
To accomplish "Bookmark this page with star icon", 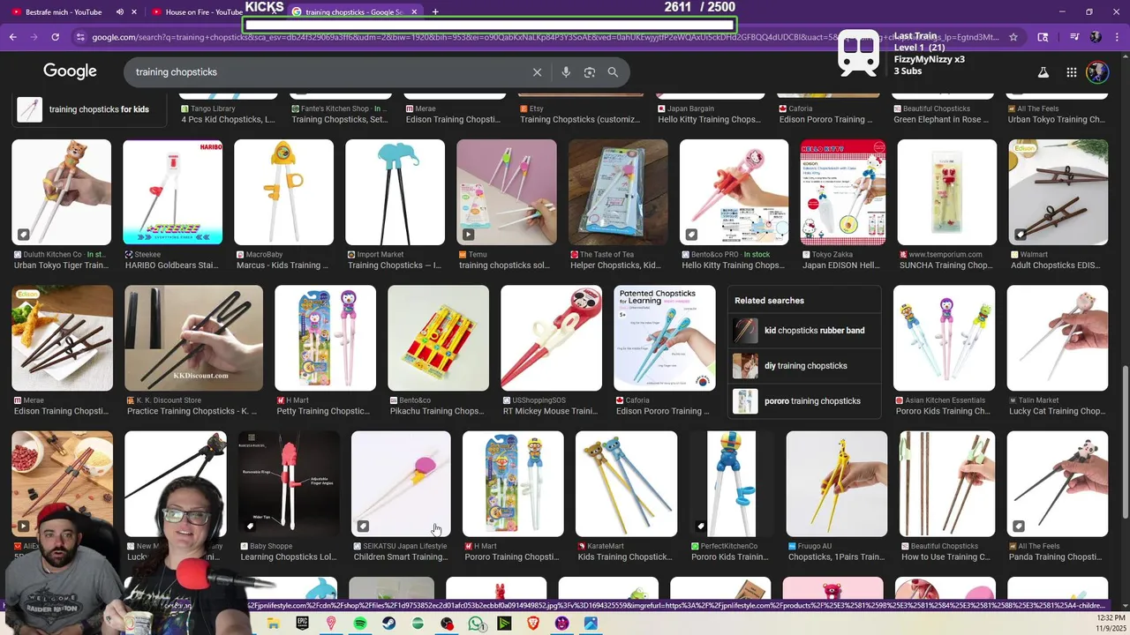I will click(x=1013, y=37).
